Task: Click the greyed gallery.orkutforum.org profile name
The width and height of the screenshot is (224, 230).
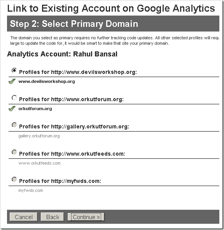Action: [39, 136]
